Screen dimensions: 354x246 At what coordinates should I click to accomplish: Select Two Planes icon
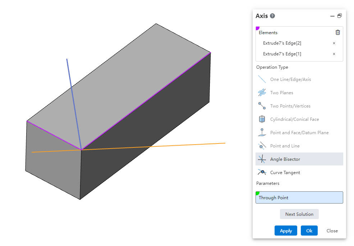[x=262, y=93]
